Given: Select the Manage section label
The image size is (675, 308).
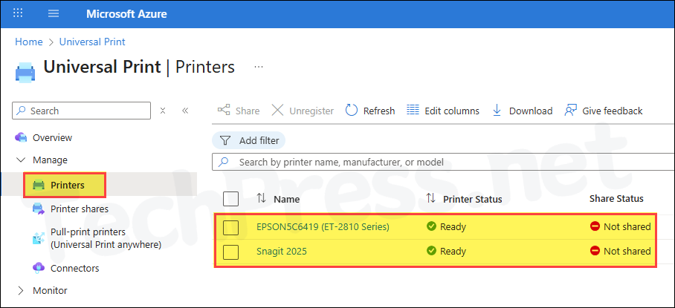Looking at the screenshot, I should (50, 160).
